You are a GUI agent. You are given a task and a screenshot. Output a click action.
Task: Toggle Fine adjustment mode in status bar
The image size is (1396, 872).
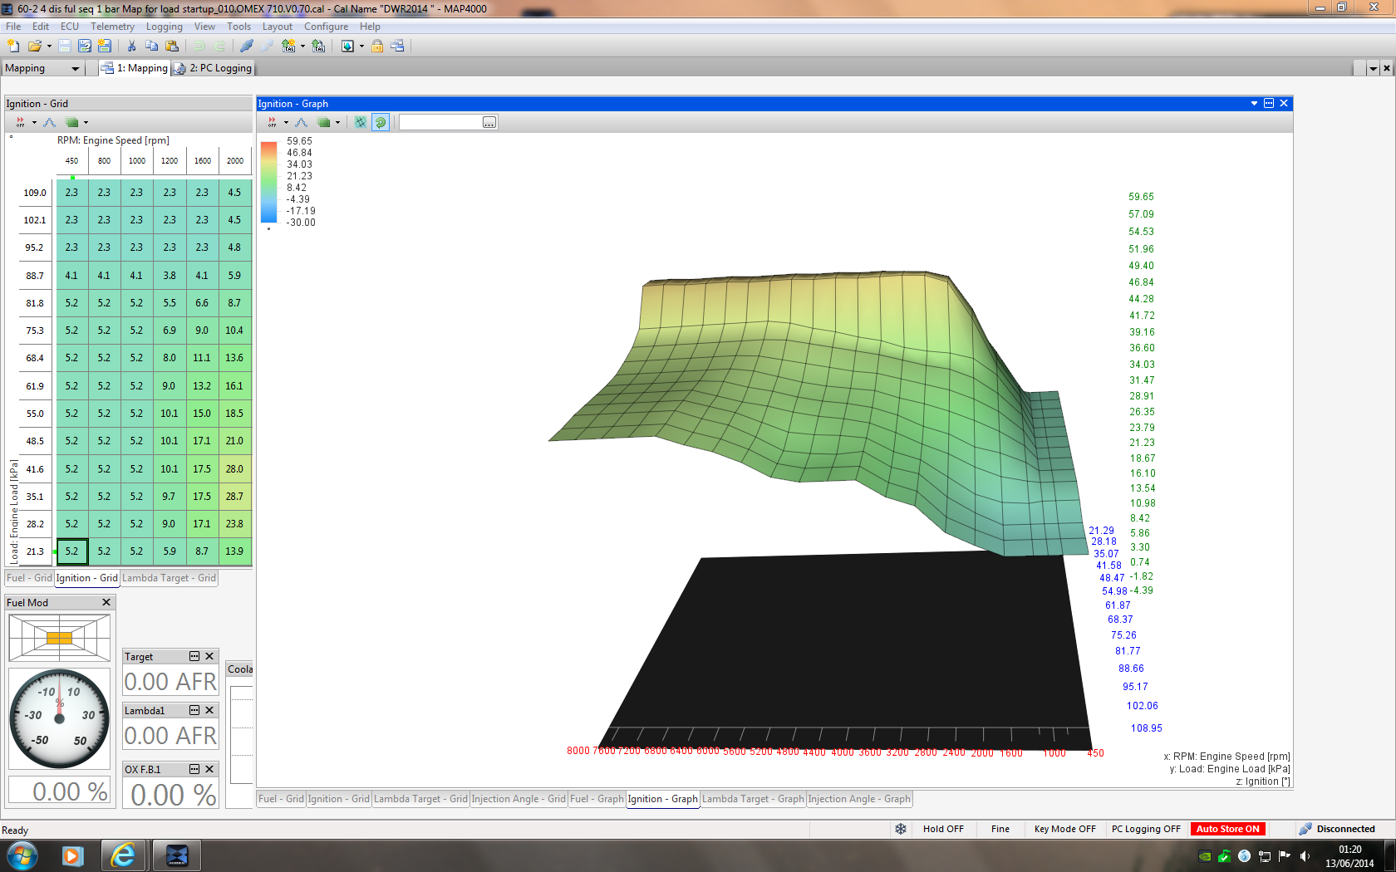[1000, 829]
